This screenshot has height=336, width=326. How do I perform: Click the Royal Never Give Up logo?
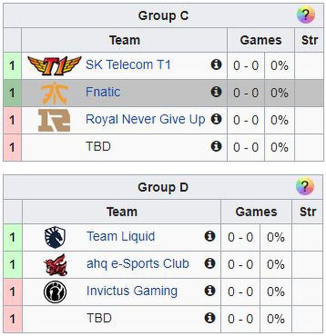coord(54,120)
